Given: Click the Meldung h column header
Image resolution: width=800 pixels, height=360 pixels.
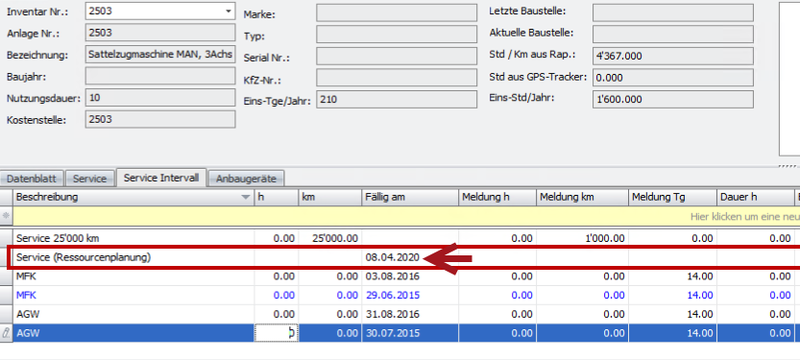Looking at the screenshot, I should click(497, 198).
